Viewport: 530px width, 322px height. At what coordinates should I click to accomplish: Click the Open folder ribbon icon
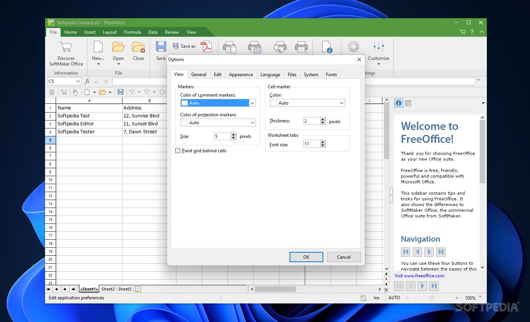coord(118,47)
